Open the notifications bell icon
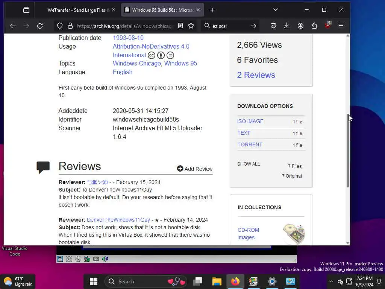This screenshot has width=385, height=289. (x=379, y=281)
